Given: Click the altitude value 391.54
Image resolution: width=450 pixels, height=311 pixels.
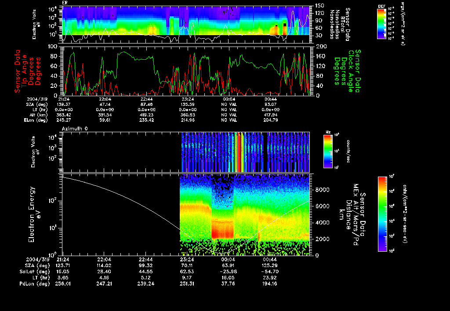Looking at the screenshot, I should [x=105, y=115].
